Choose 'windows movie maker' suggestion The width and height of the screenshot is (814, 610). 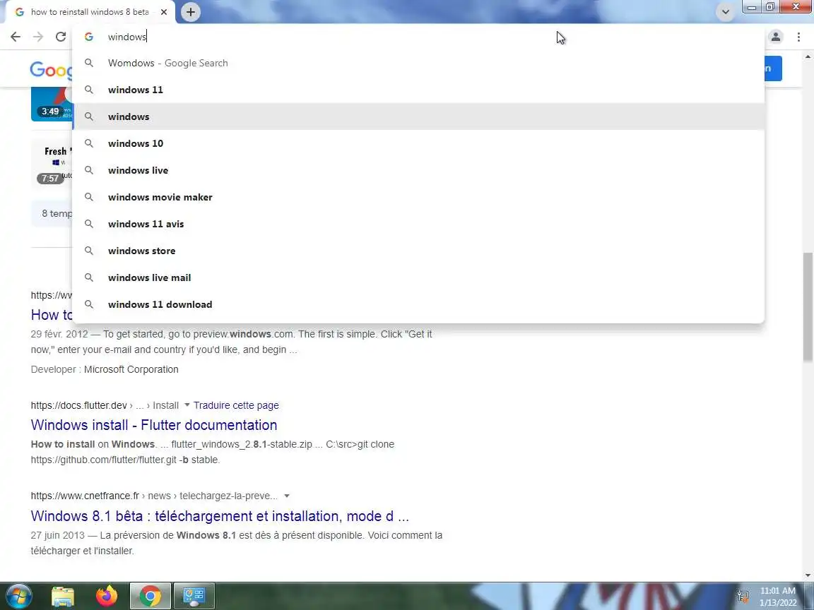pyautogui.click(x=418, y=197)
